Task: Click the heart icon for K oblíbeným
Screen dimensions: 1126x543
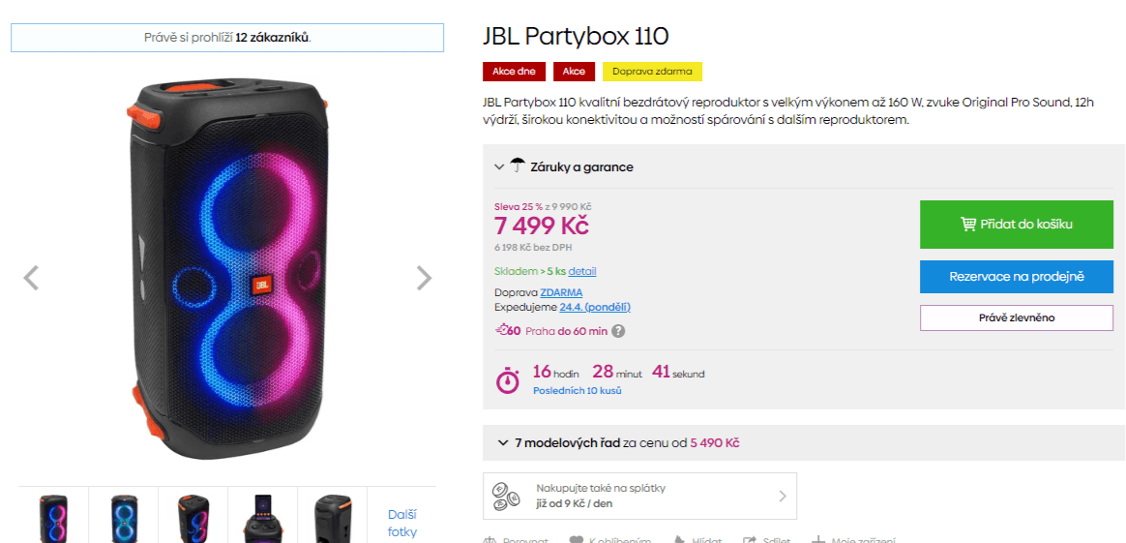Action: tap(576, 539)
